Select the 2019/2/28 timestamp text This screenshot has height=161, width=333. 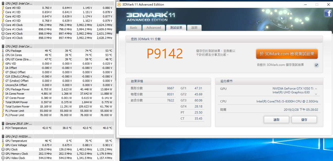coord(301,110)
